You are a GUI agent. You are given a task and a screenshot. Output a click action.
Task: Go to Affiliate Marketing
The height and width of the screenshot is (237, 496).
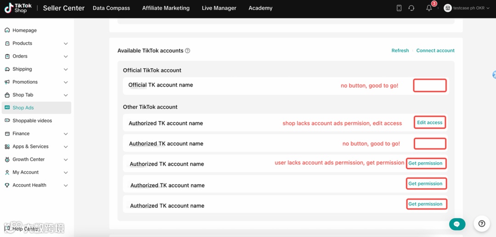pos(166,8)
